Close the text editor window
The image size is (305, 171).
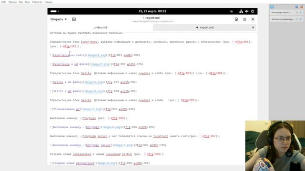click(253, 19)
